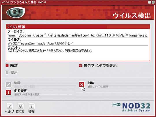This screenshot has height=117, width=156.
Task: Click the 閉じる close label
Action: point(21,111)
